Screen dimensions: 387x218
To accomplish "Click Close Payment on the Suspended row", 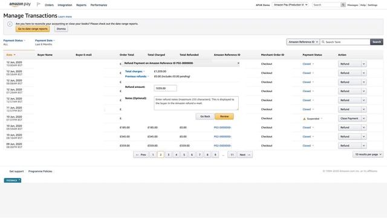I will pyautogui.click(x=350, y=119).
